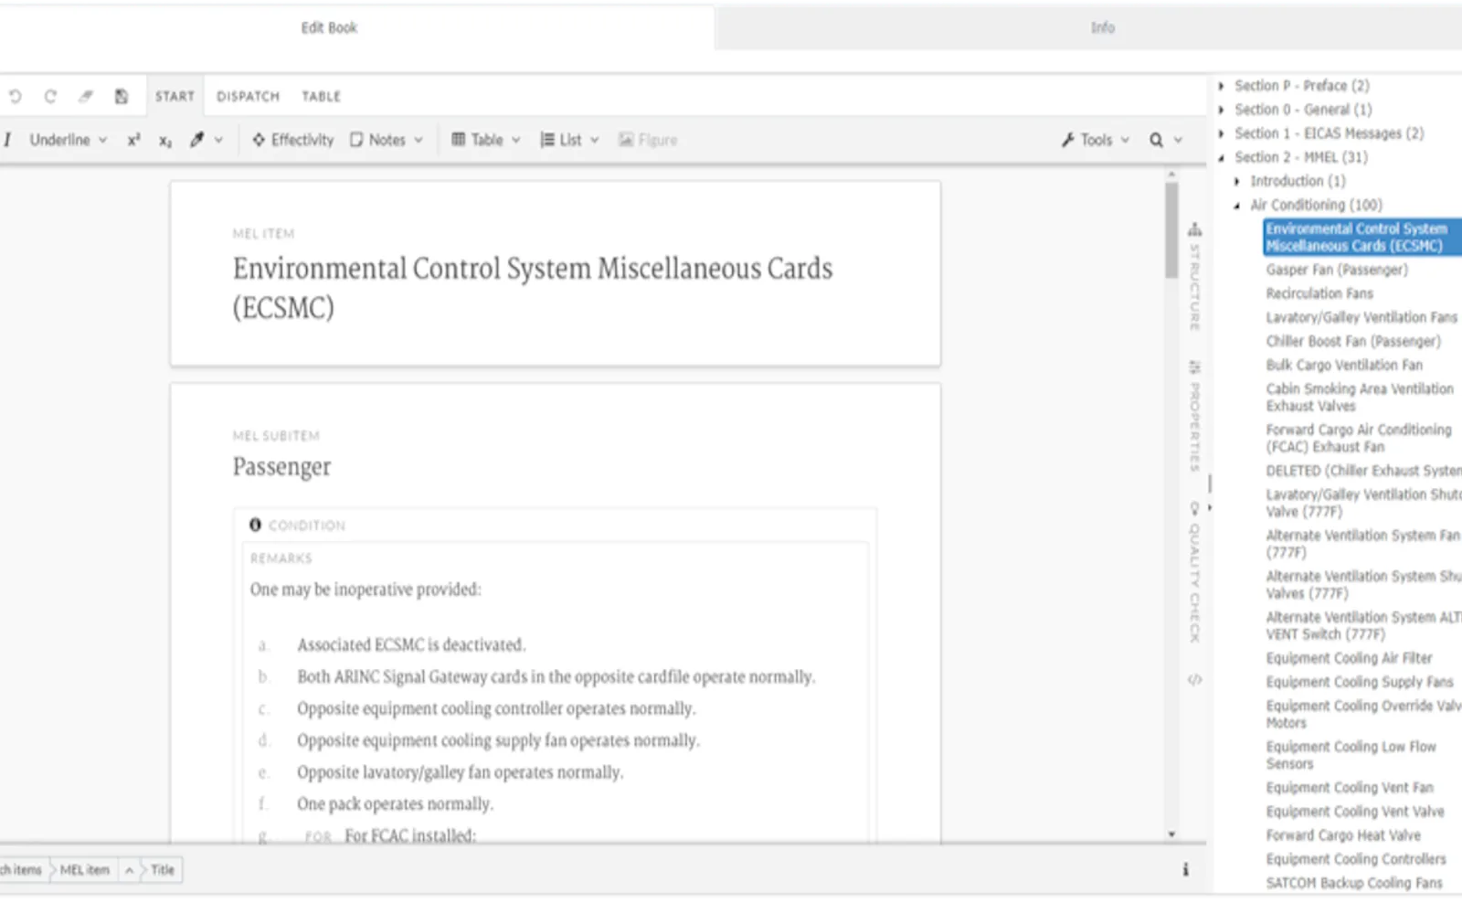Open the Notes dropdown
Viewport: 1462px width, 914px height.
tap(387, 140)
